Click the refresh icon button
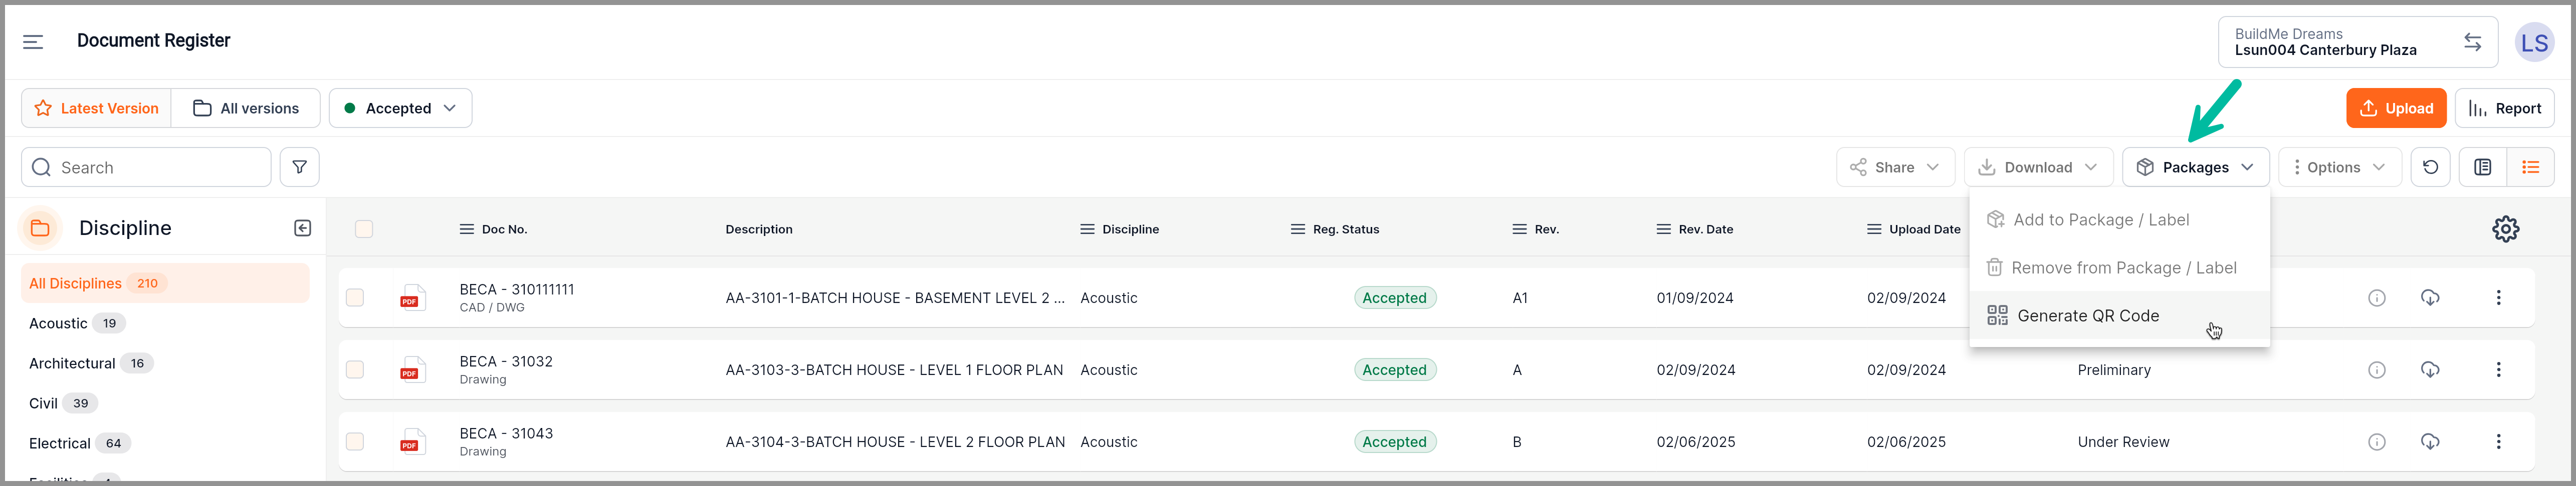The height and width of the screenshot is (486, 2576). 2430,166
